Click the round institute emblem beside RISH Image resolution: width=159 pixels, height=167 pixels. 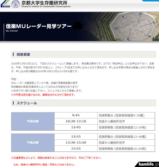click(x=16, y=4)
